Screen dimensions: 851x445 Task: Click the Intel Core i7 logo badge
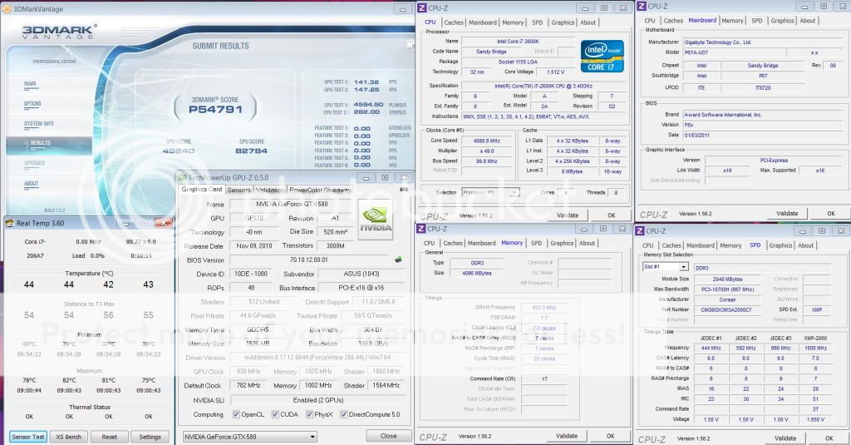click(x=602, y=56)
